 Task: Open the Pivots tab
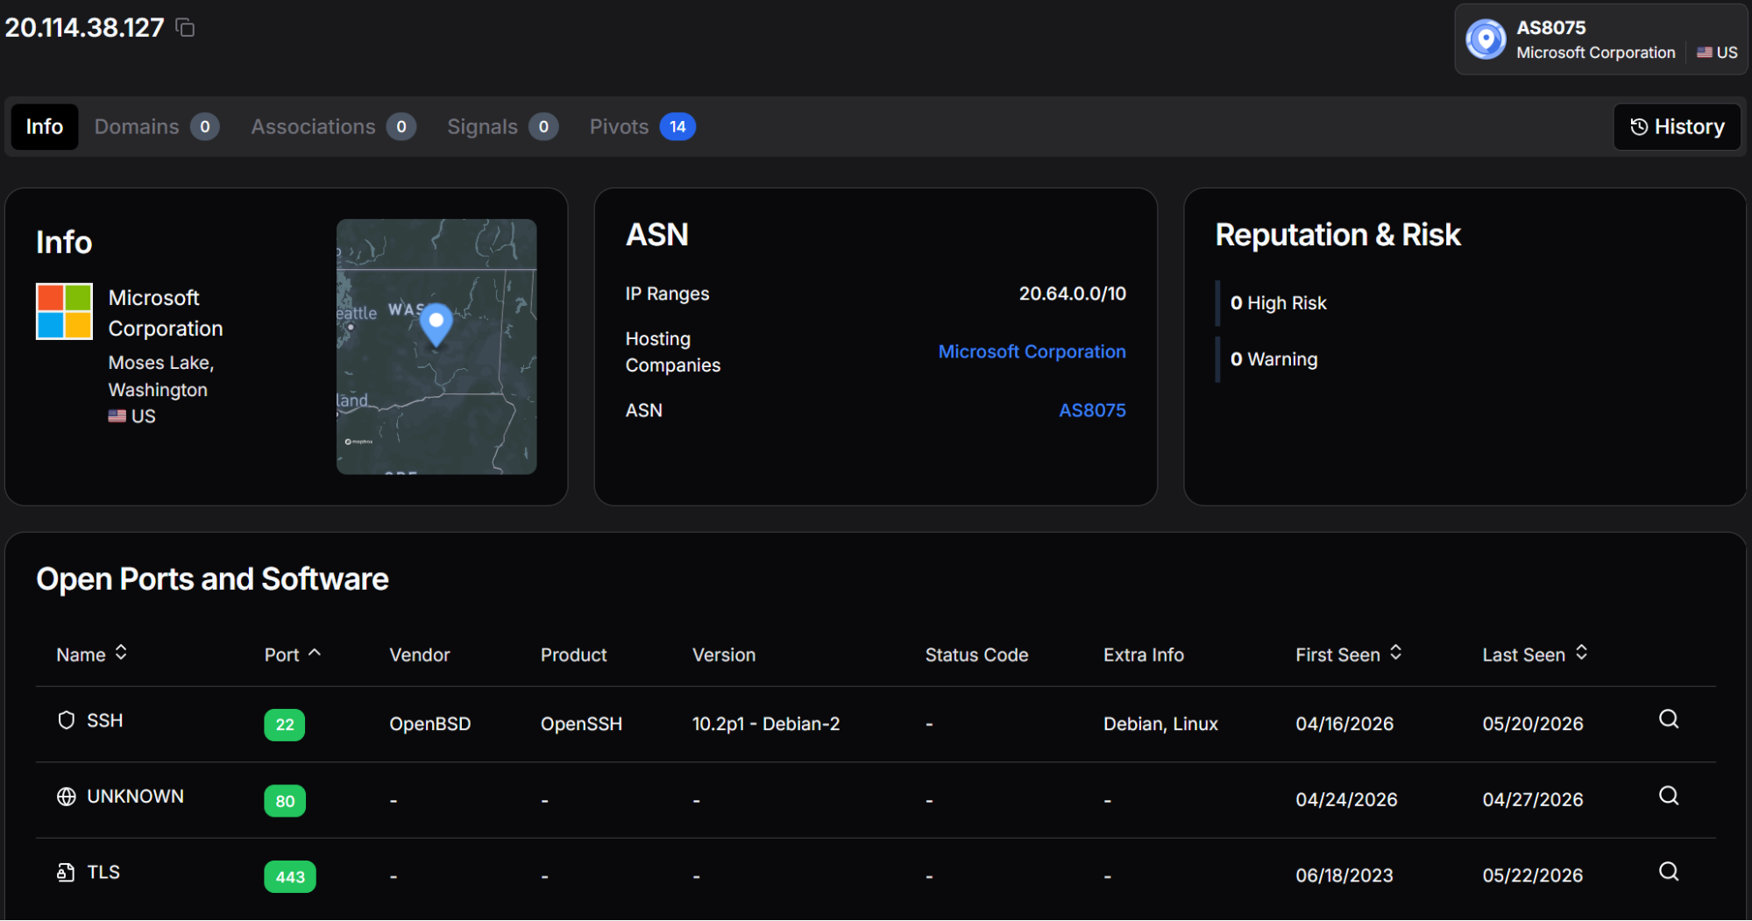[642, 127]
